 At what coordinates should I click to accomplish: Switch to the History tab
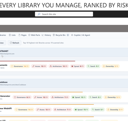coord(46,35)
